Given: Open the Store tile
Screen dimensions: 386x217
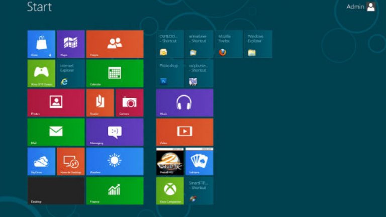Looking at the screenshot, I should click(x=41, y=44).
